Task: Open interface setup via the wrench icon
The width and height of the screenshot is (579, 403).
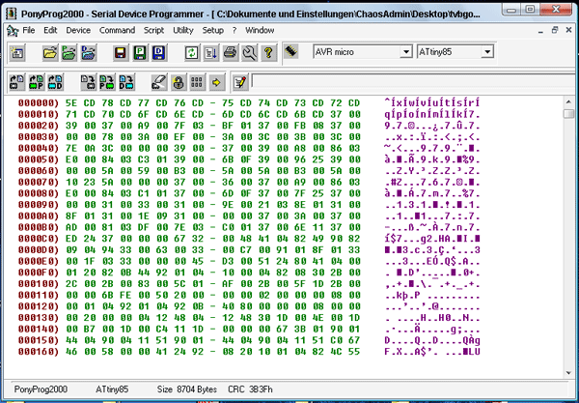Action: [250, 53]
